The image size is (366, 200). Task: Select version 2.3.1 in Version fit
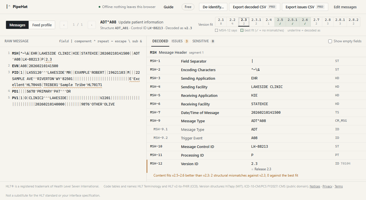point(256,22)
